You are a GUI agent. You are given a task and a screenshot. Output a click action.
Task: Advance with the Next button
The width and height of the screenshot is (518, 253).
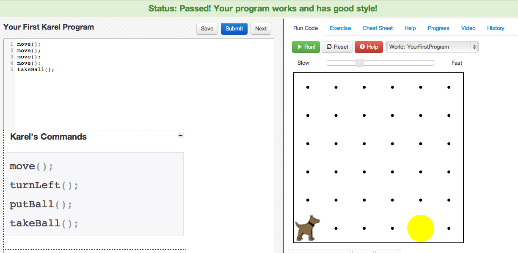point(260,29)
